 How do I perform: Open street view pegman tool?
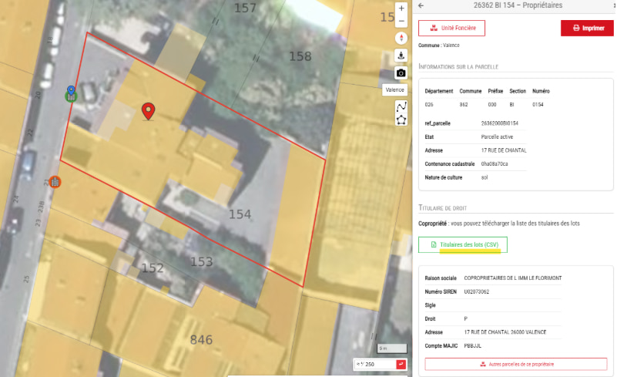[401, 56]
